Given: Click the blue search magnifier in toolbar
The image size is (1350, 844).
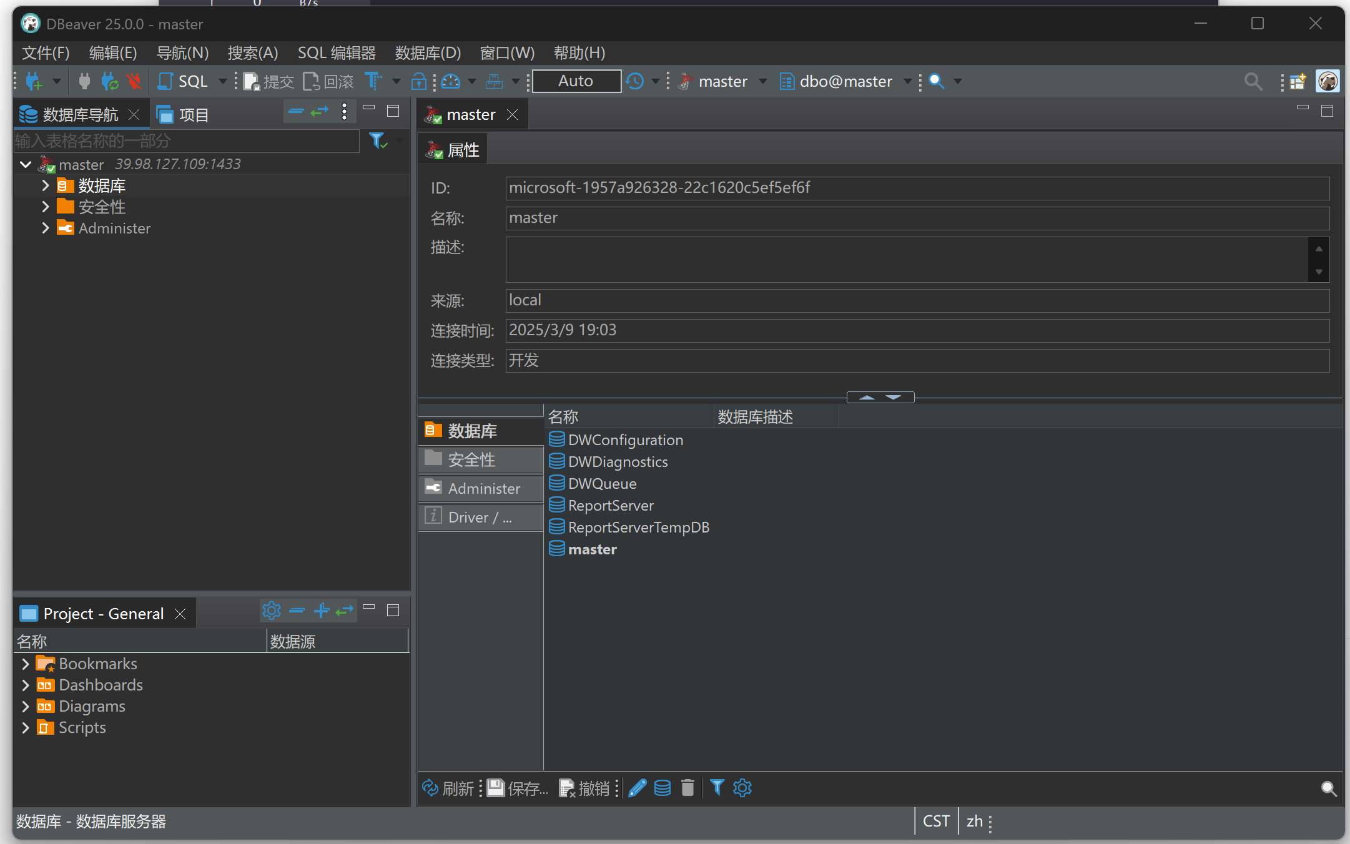Looking at the screenshot, I should (x=937, y=81).
